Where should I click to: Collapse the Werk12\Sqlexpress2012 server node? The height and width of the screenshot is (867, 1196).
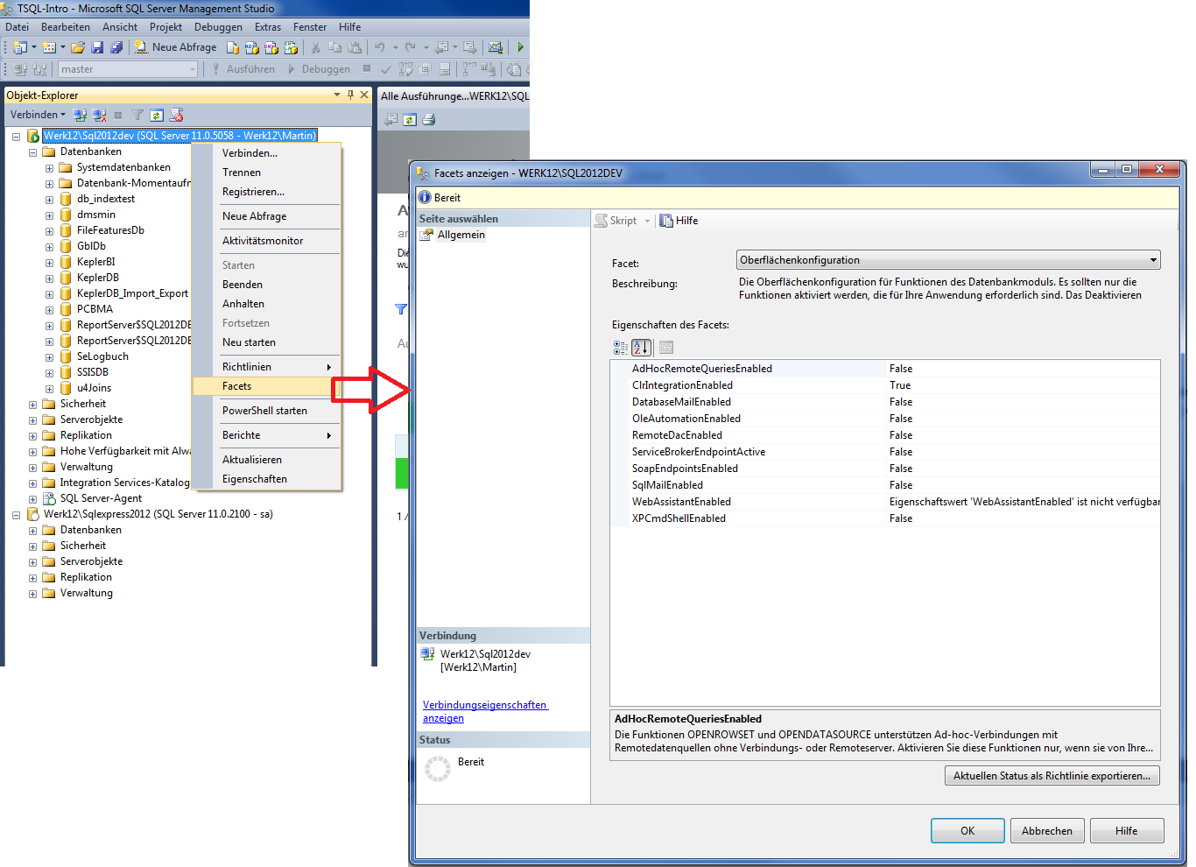click(x=16, y=514)
